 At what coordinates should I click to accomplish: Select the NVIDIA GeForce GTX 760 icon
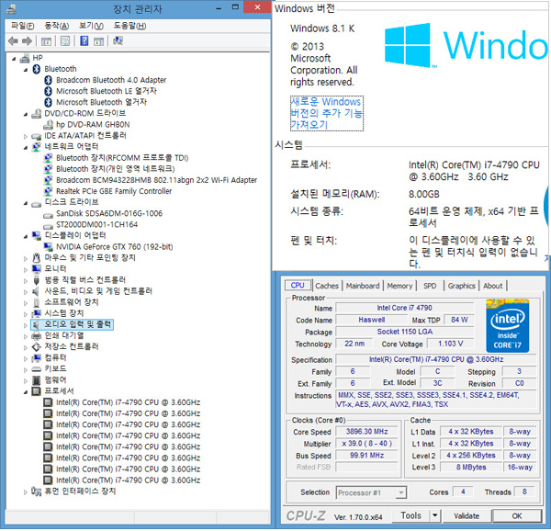pyautogui.click(x=48, y=247)
